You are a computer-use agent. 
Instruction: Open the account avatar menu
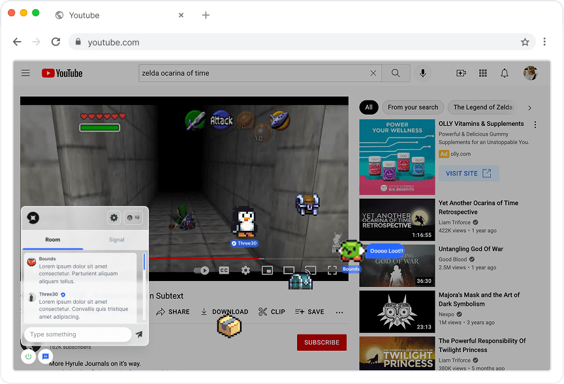pos(530,73)
